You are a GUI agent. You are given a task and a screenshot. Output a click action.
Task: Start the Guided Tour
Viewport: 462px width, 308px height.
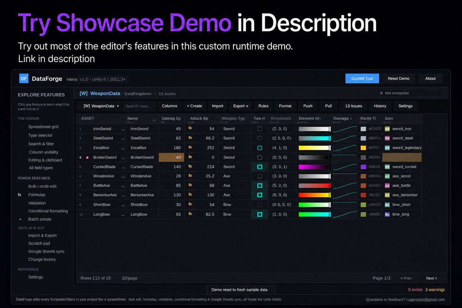click(362, 79)
